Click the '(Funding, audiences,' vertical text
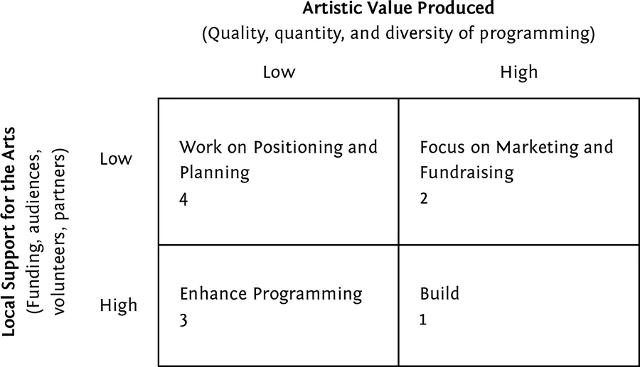Screen dimensions: 640x367 click(x=34, y=231)
